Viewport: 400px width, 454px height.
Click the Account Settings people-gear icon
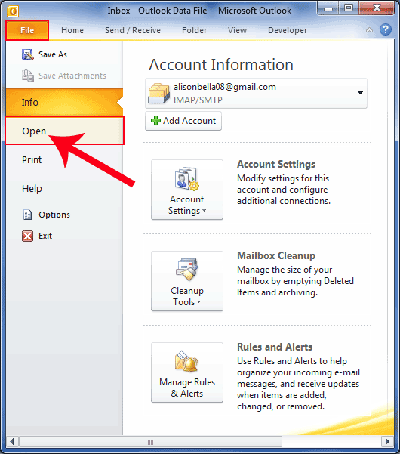(x=187, y=178)
